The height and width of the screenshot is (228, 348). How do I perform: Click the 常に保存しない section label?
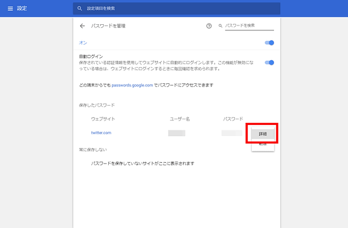tap(93, 150)
